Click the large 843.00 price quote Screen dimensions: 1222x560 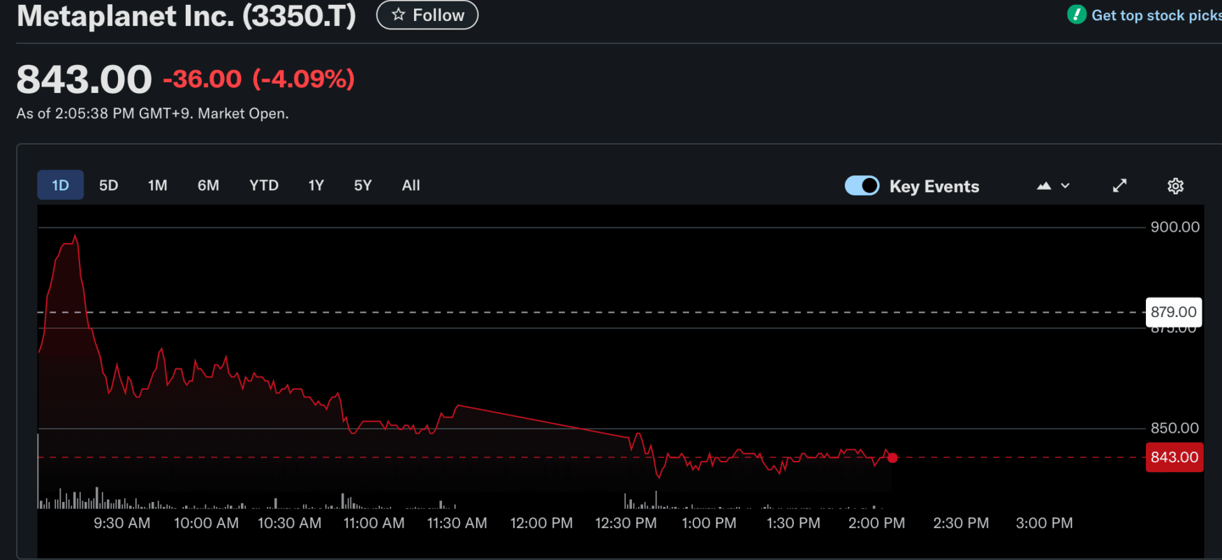click(x=84, y=79)
